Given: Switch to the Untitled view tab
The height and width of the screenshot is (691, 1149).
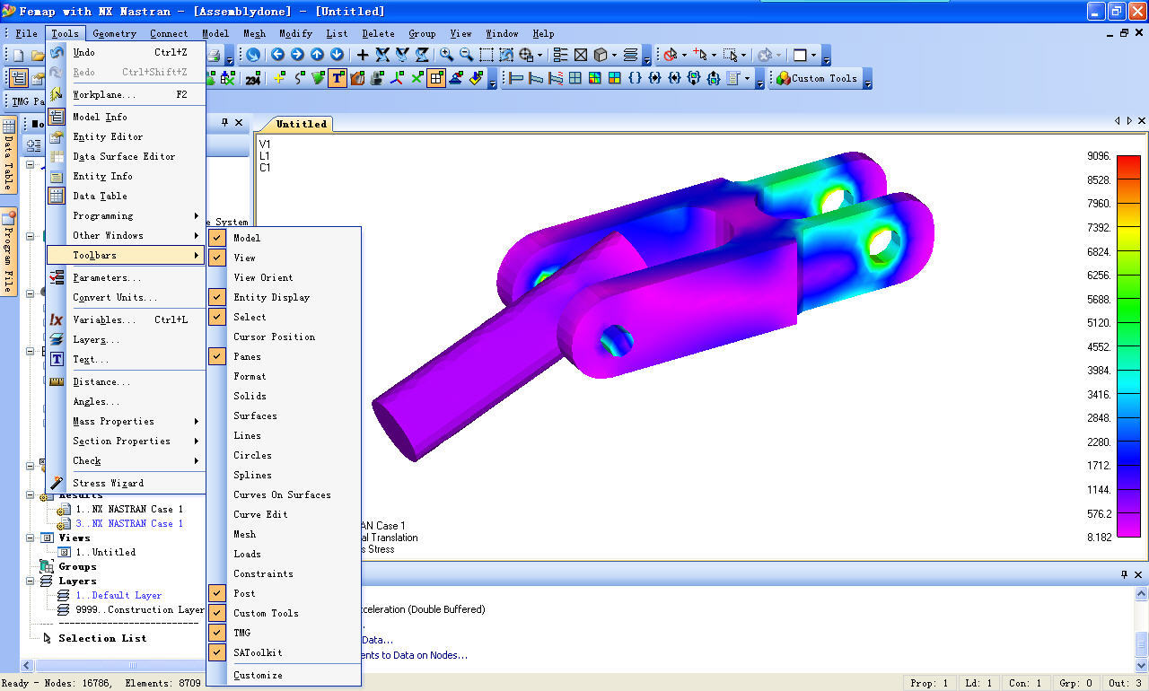Looking at the screenshot, I should tap(300, 124).
